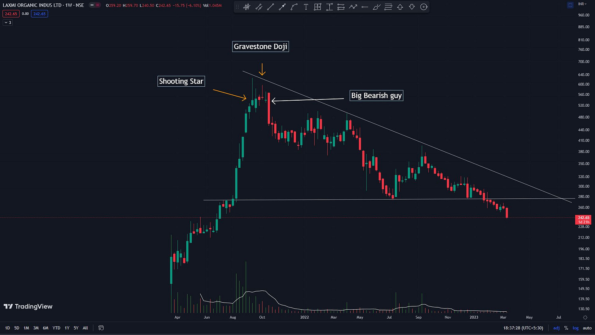Switch to 5Y date range
The width and height of the screenshot is (595, 335).
pos(76,328)
